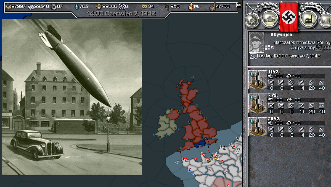Click the V2 rocket event picture
Viewport: 331px width, 187px height.
[x=72, y=97]
